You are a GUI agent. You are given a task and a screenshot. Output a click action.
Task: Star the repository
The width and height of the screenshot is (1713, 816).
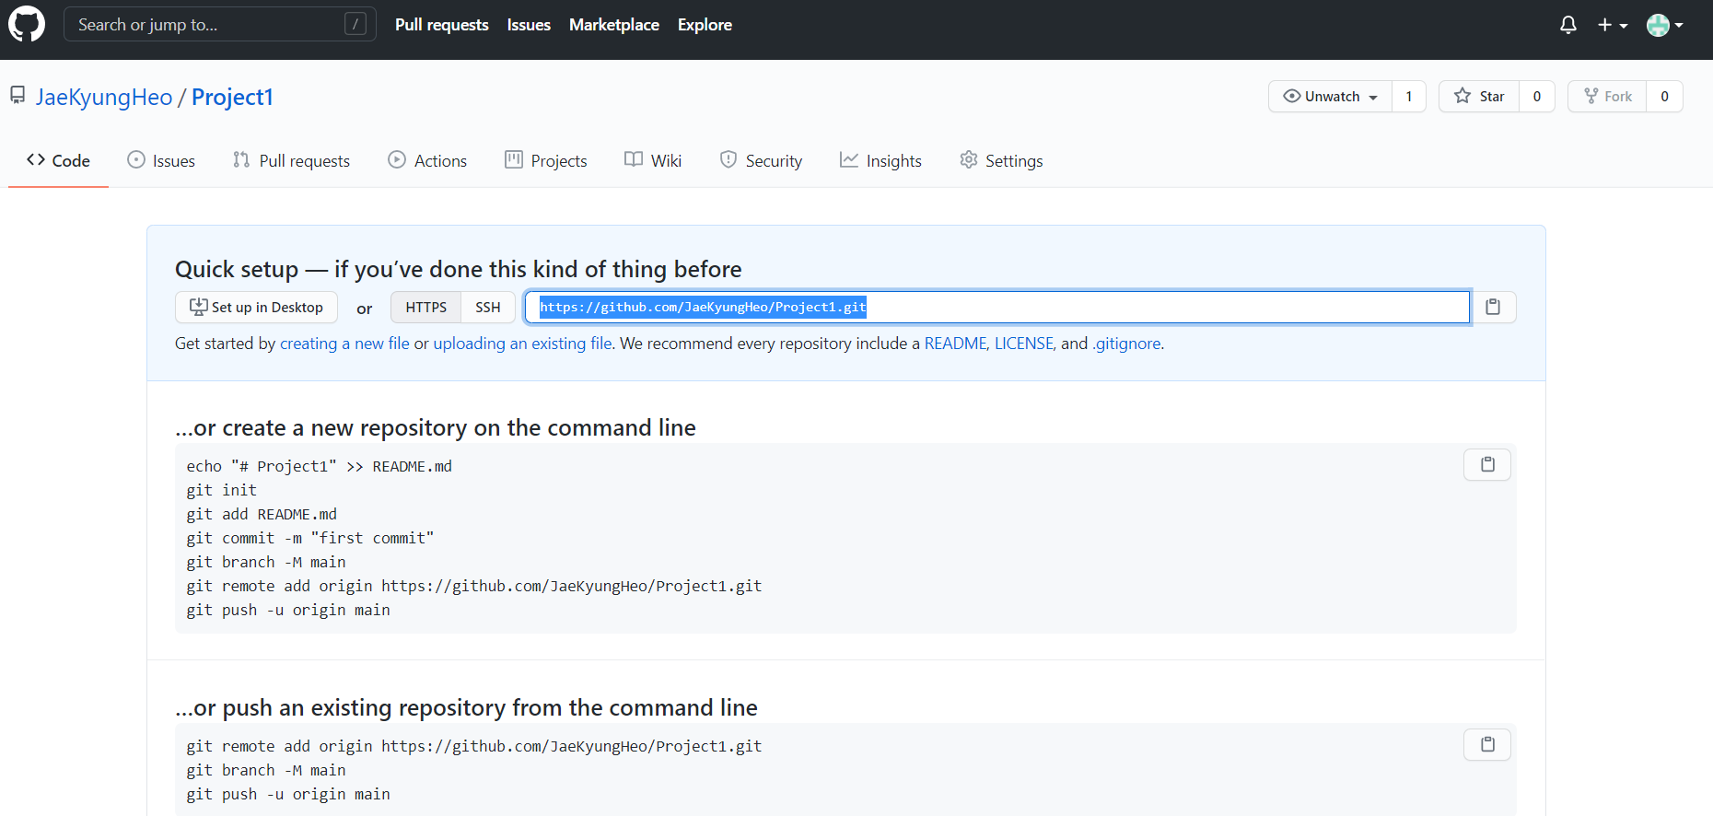pyautogui.click(x=1479, y=96)
